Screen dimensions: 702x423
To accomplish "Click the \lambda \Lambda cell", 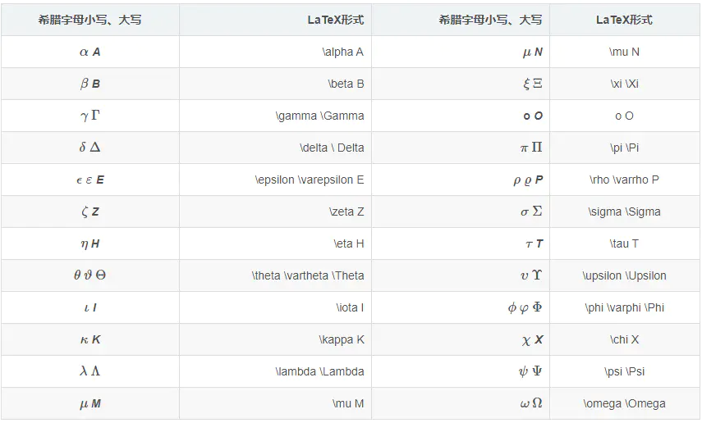I will pos(275,371).
